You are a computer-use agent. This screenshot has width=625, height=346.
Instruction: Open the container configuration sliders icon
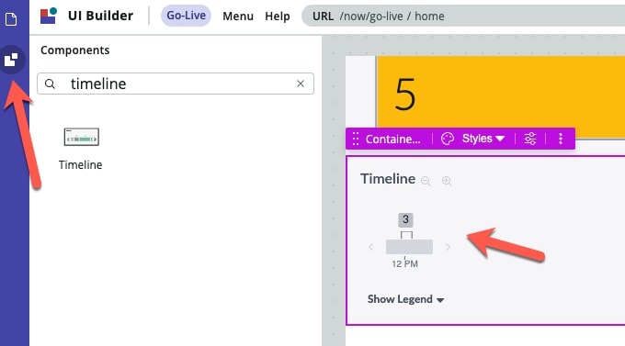click(530, 139)
